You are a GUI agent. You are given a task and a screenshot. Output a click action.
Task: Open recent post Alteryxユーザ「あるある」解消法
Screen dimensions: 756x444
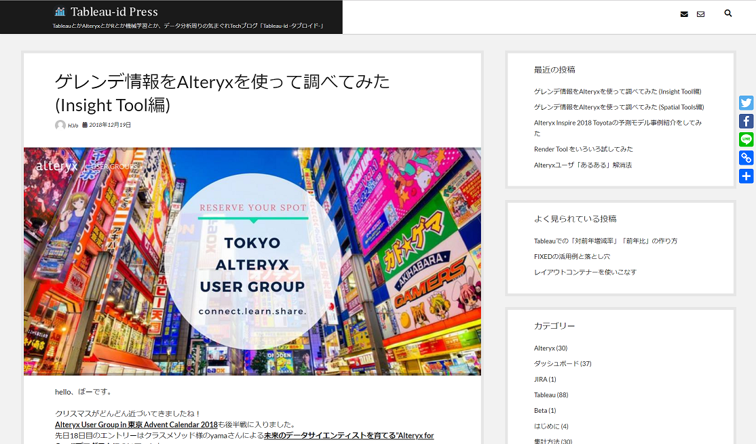[582, 165]
